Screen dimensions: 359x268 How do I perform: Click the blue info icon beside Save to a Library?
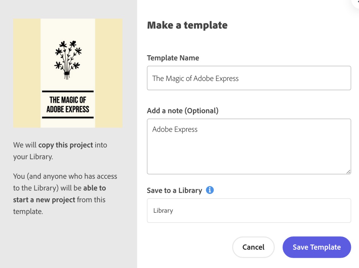coord(210,190)
